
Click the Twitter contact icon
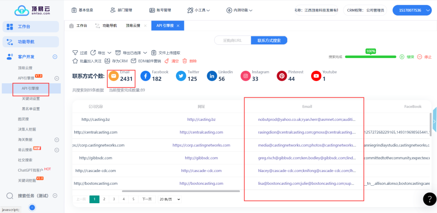181,76
